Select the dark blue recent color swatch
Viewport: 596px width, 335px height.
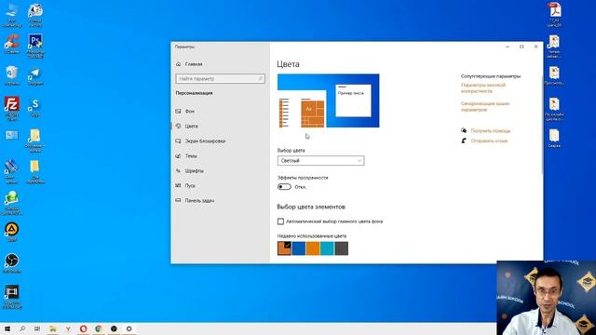click(x=298, y=248)
